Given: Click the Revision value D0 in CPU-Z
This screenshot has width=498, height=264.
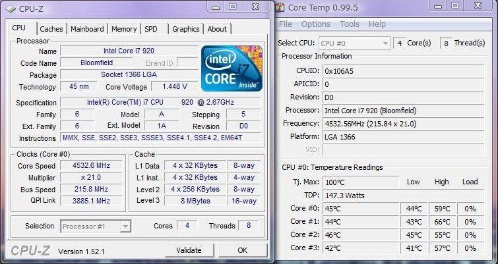Looking at the screenshot, I should (243, 126).
